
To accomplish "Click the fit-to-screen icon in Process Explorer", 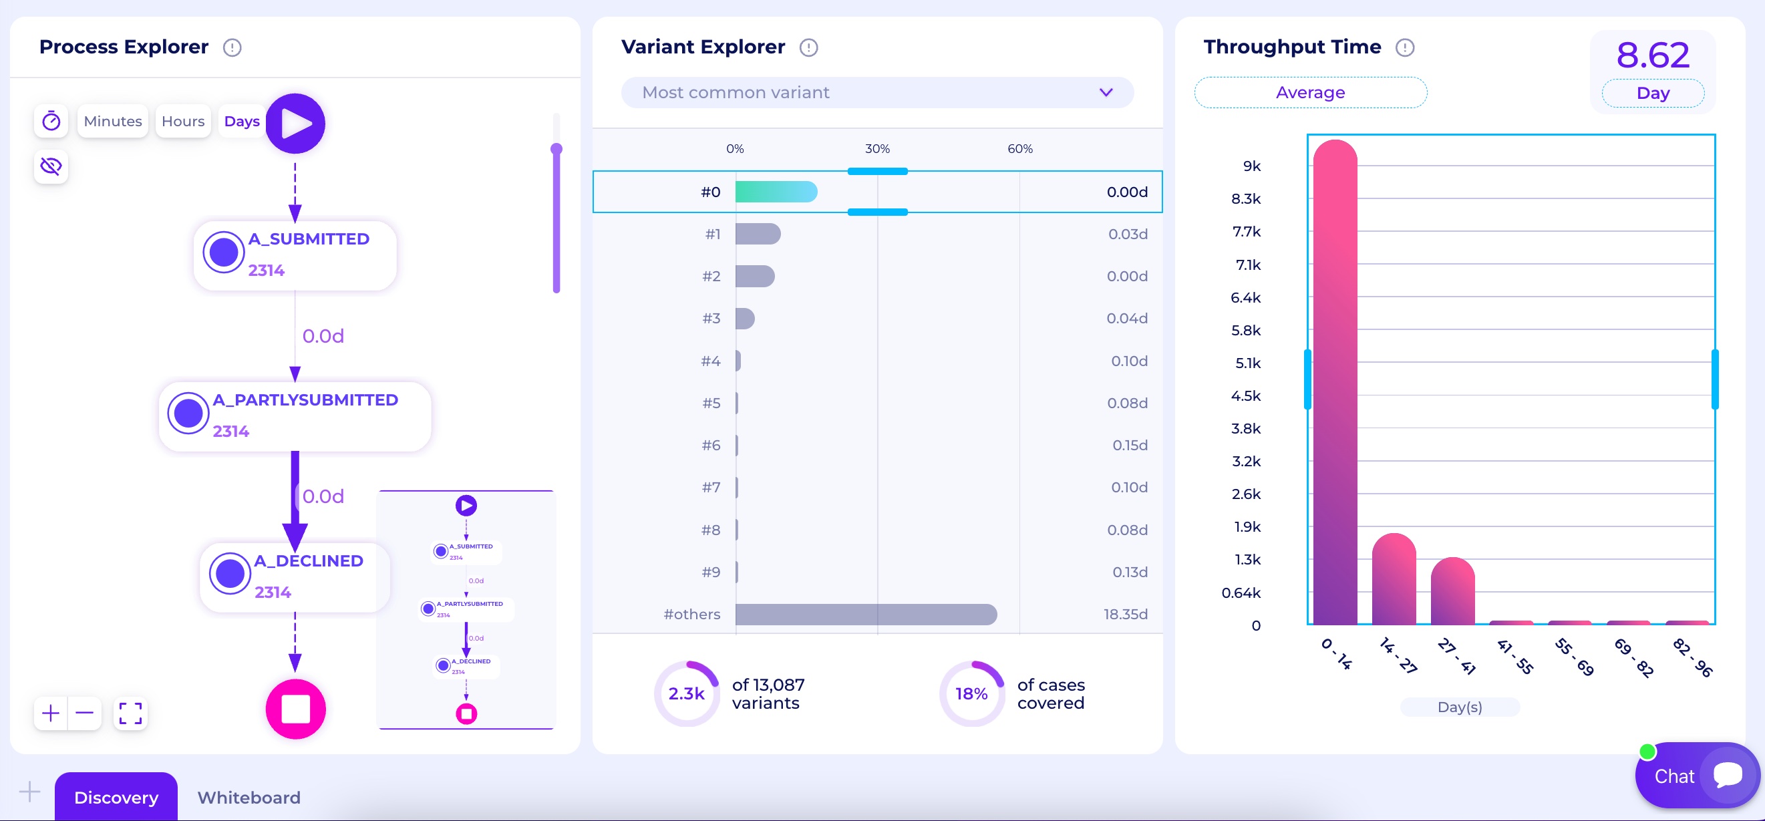I will coord(130,713).
